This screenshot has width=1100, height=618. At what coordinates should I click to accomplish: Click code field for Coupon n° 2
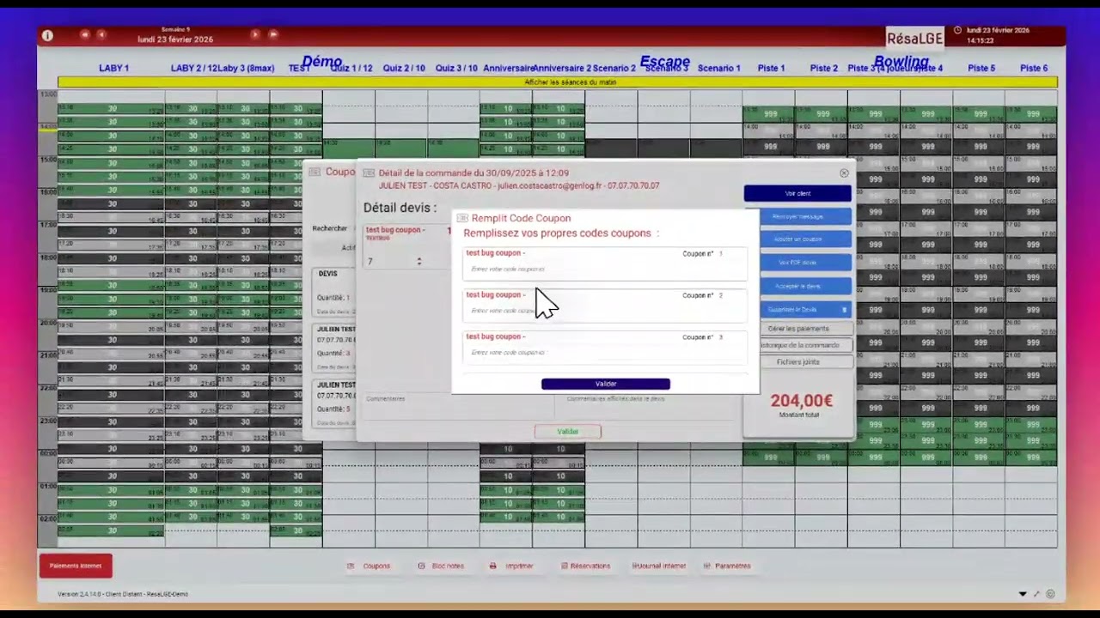click(605, 311)
